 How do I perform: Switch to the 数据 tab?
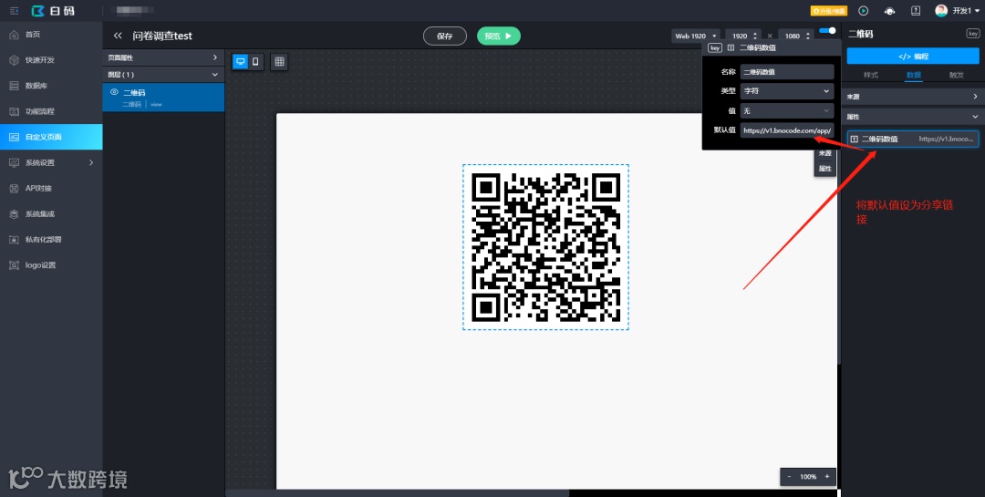tap(913, 75)
